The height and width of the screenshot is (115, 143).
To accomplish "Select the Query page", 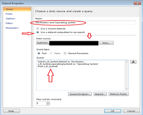I will click(x=17, y=9).
